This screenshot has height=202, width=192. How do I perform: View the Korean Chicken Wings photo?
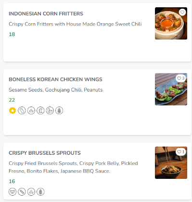(x=171, y=89)
